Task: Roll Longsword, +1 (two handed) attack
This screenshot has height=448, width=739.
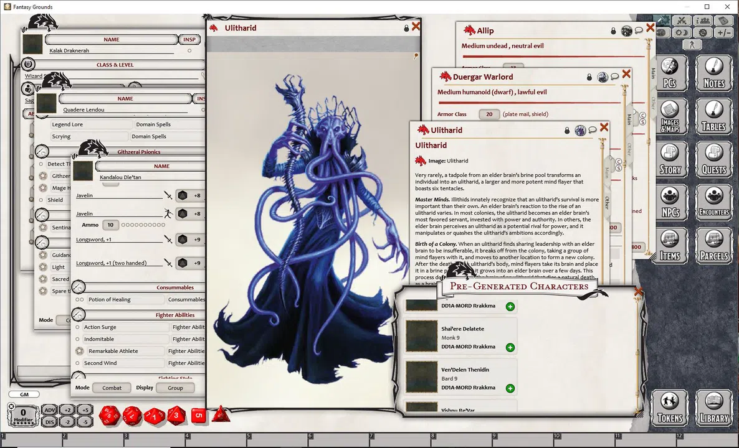Action: coord(190,263)
